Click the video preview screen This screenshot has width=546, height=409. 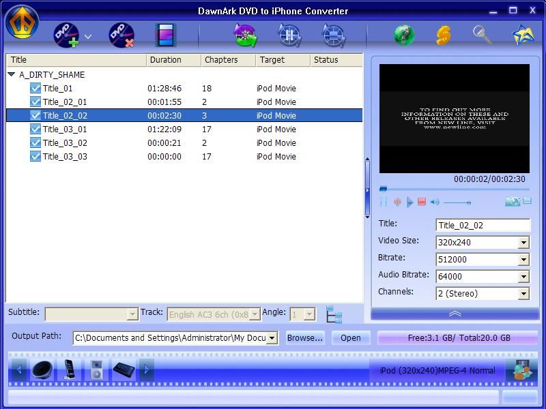(455, 118)
